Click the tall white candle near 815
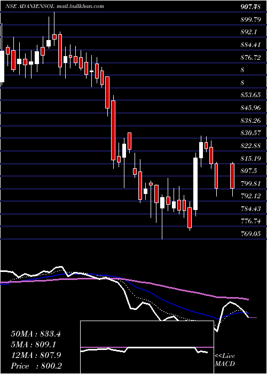Screen dimensions: 267x374 tap(195, 184)
